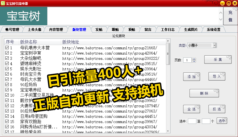Toggle checkbox for row 16 网购秀场&打折情...

pyautogui.click(x=7, y=127)
